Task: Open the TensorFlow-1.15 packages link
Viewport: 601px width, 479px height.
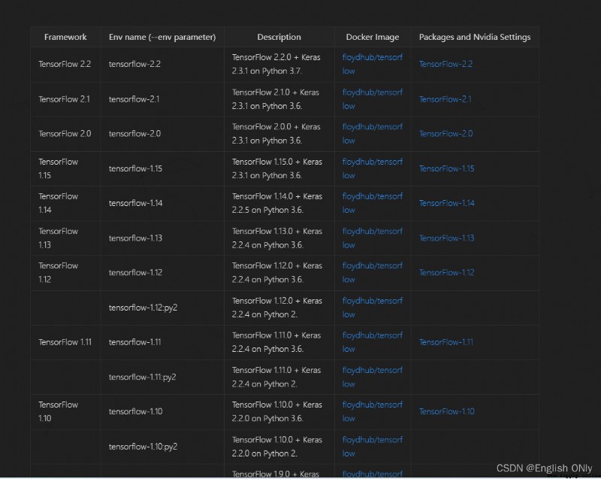Action: coord(446,168)
